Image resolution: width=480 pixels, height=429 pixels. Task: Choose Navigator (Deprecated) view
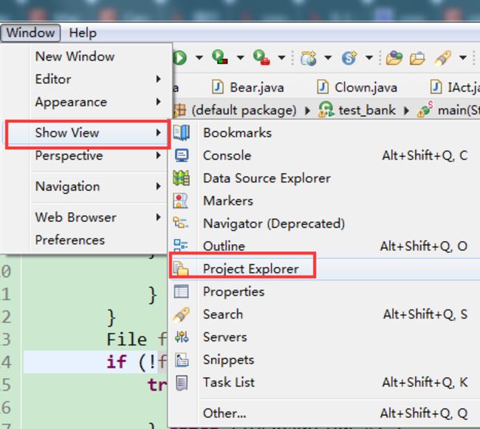click(324, 223)
